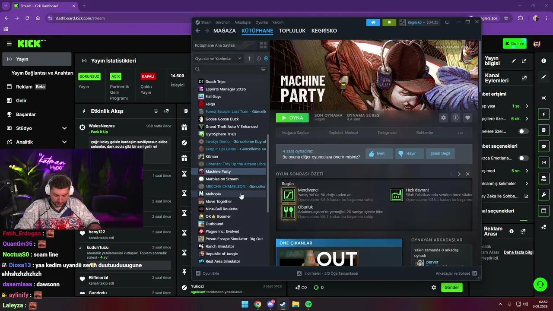Add Machine Party to favorites

tap(467, 117)
